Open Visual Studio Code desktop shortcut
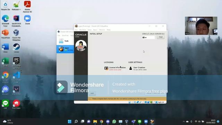Viewport: 222px width, 125px height. pyautogui.click(x=16, y=77)
